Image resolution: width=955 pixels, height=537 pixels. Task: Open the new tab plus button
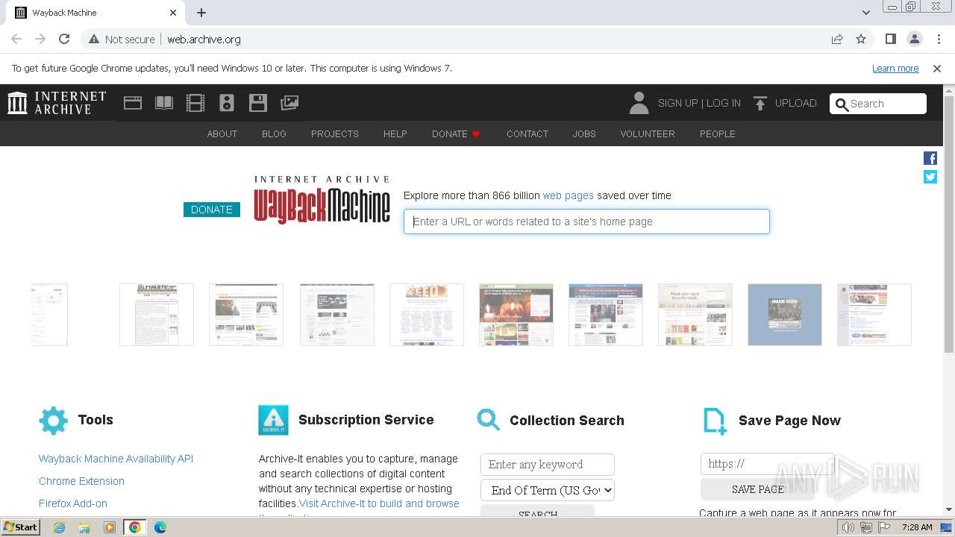click(201, 13)
